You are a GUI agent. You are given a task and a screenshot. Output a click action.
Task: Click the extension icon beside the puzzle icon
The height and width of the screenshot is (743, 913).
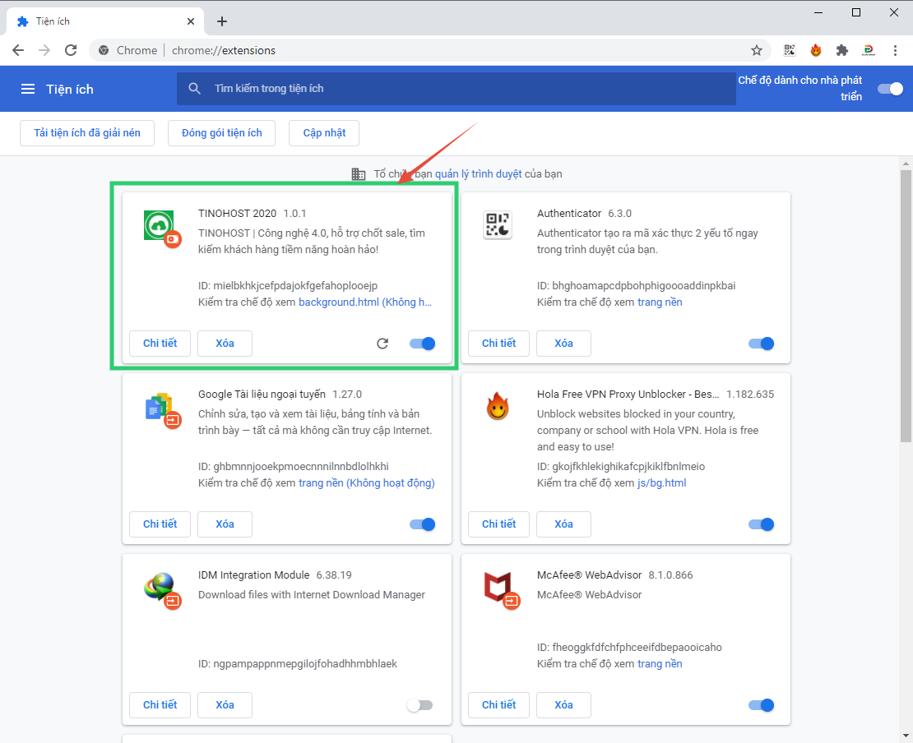868,51
